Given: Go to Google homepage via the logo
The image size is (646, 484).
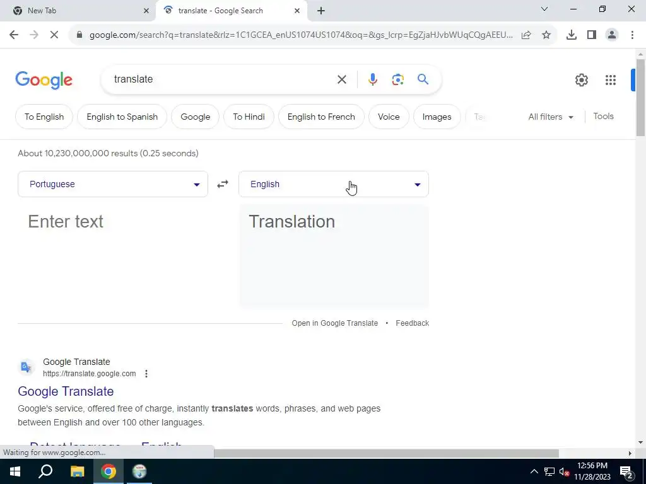Looking at the screenshot, I should (x=44, y=80).
